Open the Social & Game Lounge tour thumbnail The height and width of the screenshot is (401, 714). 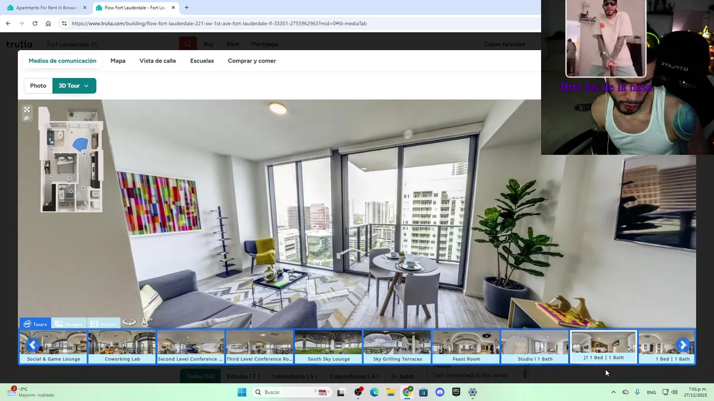coord(54,347)
